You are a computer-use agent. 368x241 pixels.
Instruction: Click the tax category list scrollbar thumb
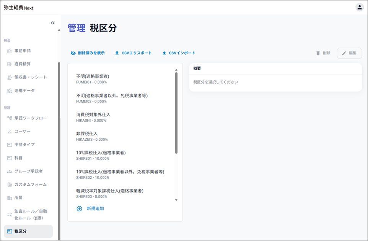click(176, 113)
